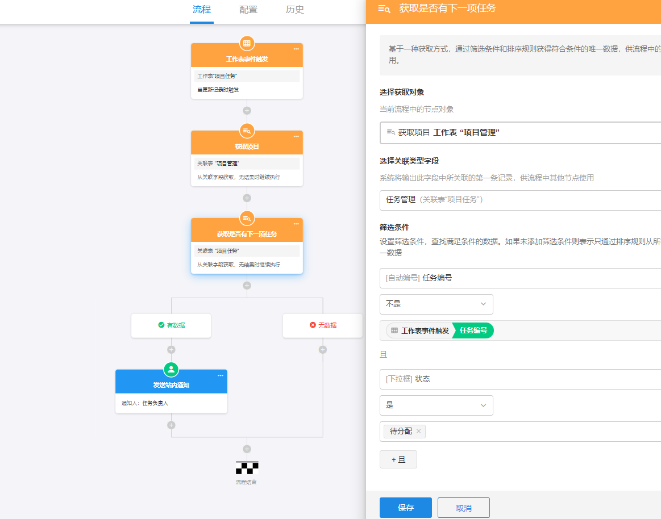Click the + 且 add condition button

398,459
